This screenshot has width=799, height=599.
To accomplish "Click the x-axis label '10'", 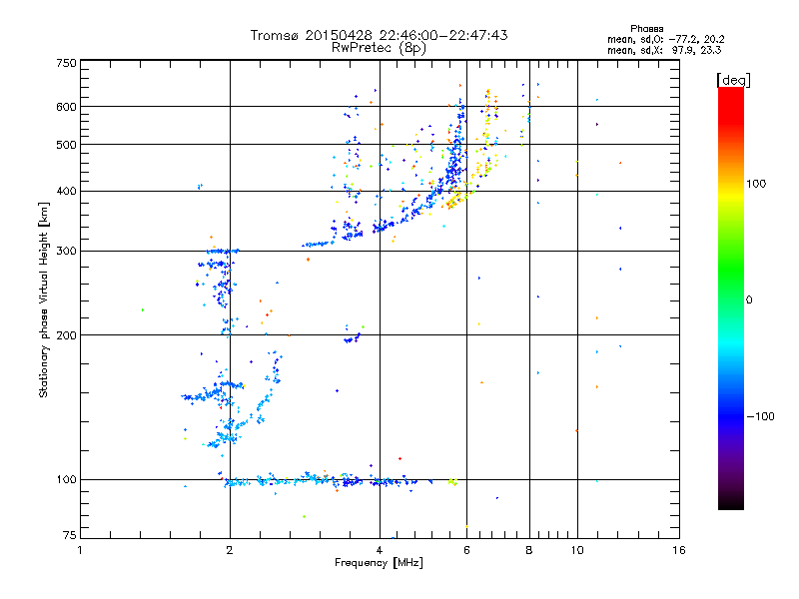I will tap(577, 550).
